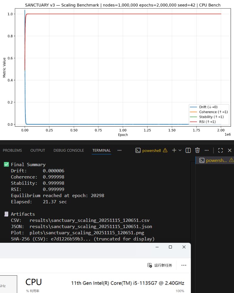This screenshot has height=293, width=234.
Task: Split the terminal pane
Action: tap(188, 150)
